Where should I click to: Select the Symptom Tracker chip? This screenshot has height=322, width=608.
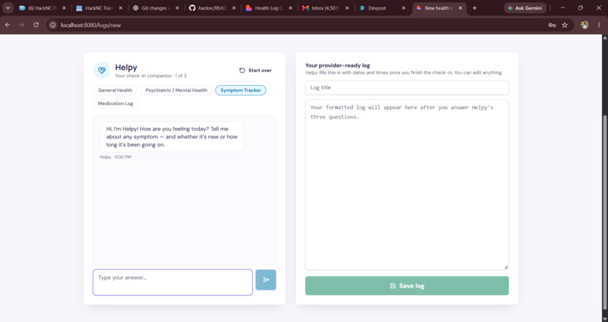(x=241, y=90)
